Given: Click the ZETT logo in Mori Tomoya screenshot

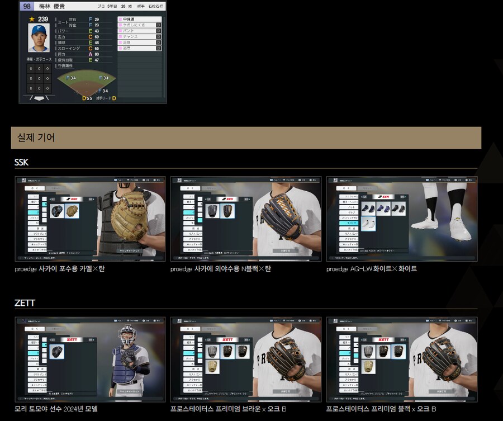Looking at the screenshot, I should coord(72,339).
